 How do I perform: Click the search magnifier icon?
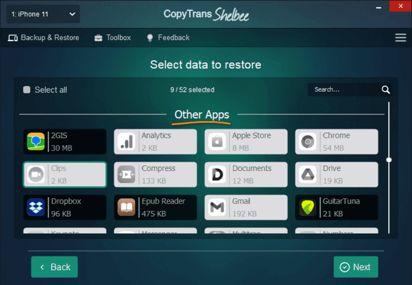[x=385, y=89]
